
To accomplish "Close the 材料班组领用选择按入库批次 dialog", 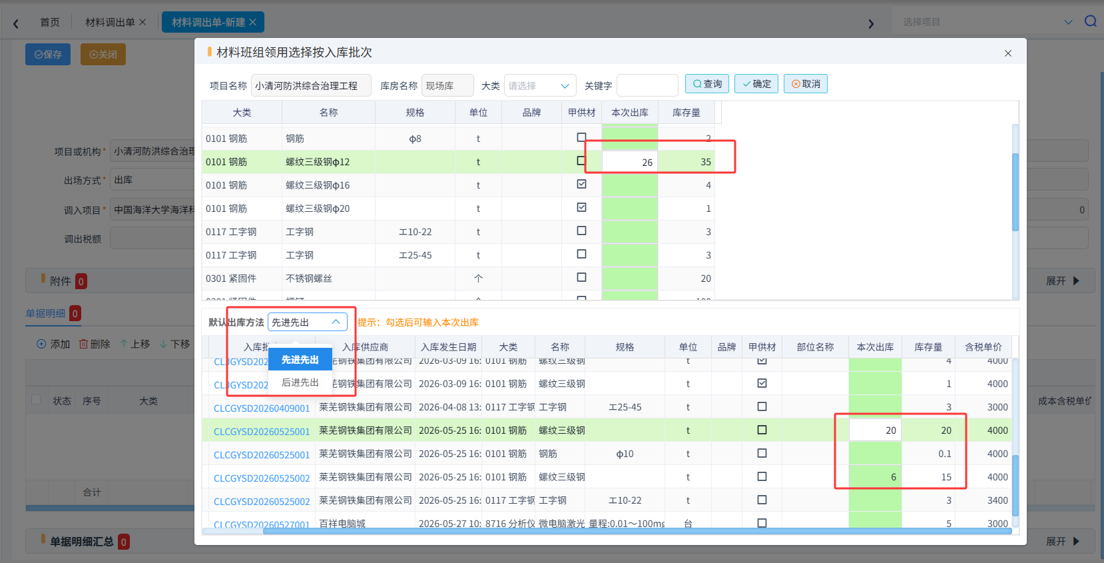I will pos(1008,53).
